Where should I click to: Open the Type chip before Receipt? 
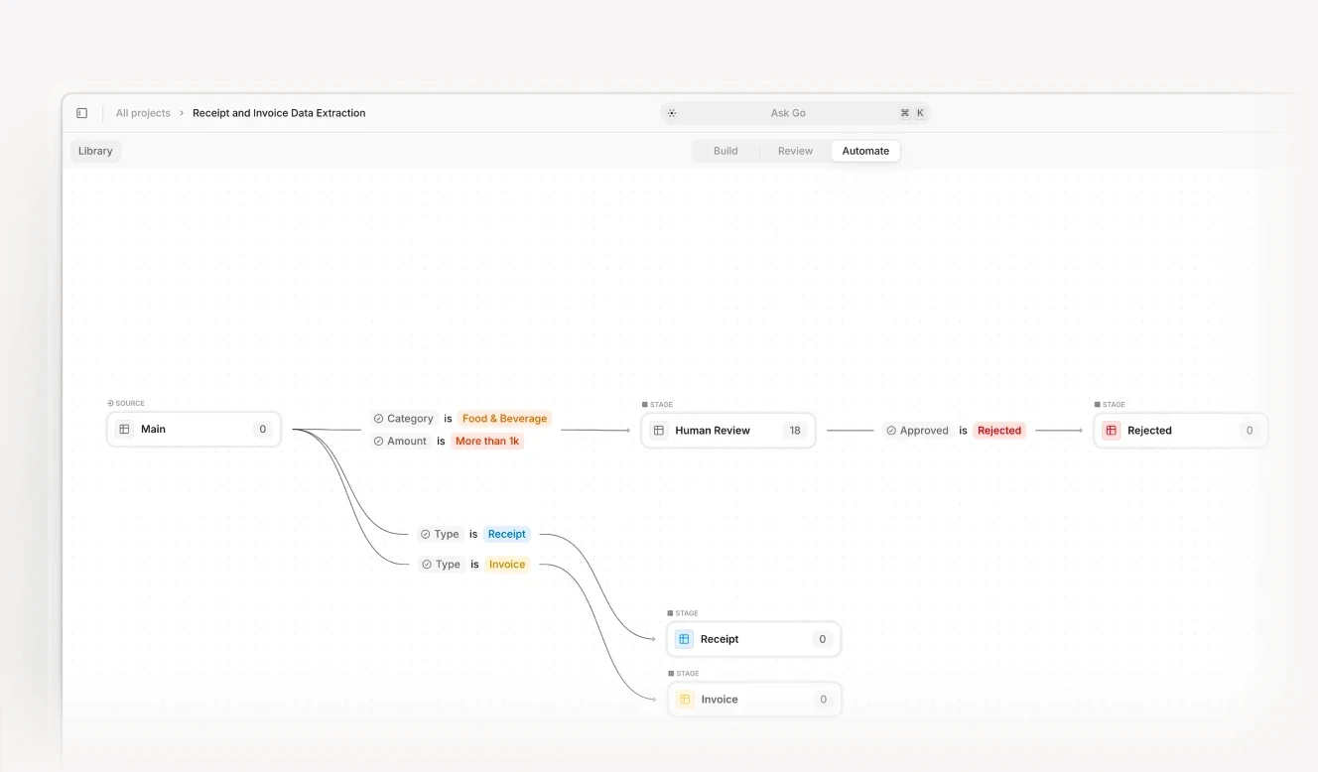[x=440, y=534]
